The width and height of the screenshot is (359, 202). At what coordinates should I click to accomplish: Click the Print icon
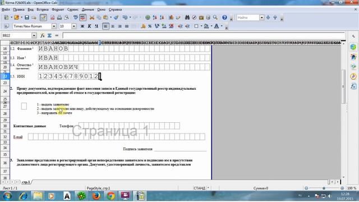pyautogui.click(x=59, y=17)
